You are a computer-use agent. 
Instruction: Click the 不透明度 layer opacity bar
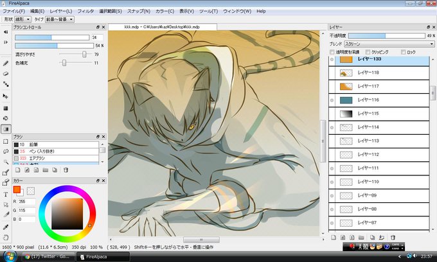[387, 35]
